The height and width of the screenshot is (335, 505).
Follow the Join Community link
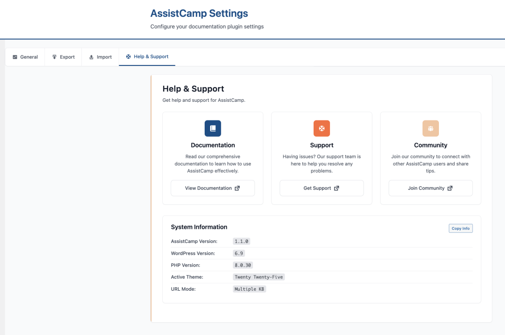(x=426, y=188)
